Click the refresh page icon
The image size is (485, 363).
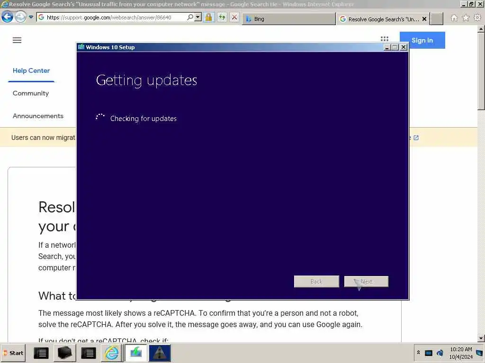click(222, 17)
